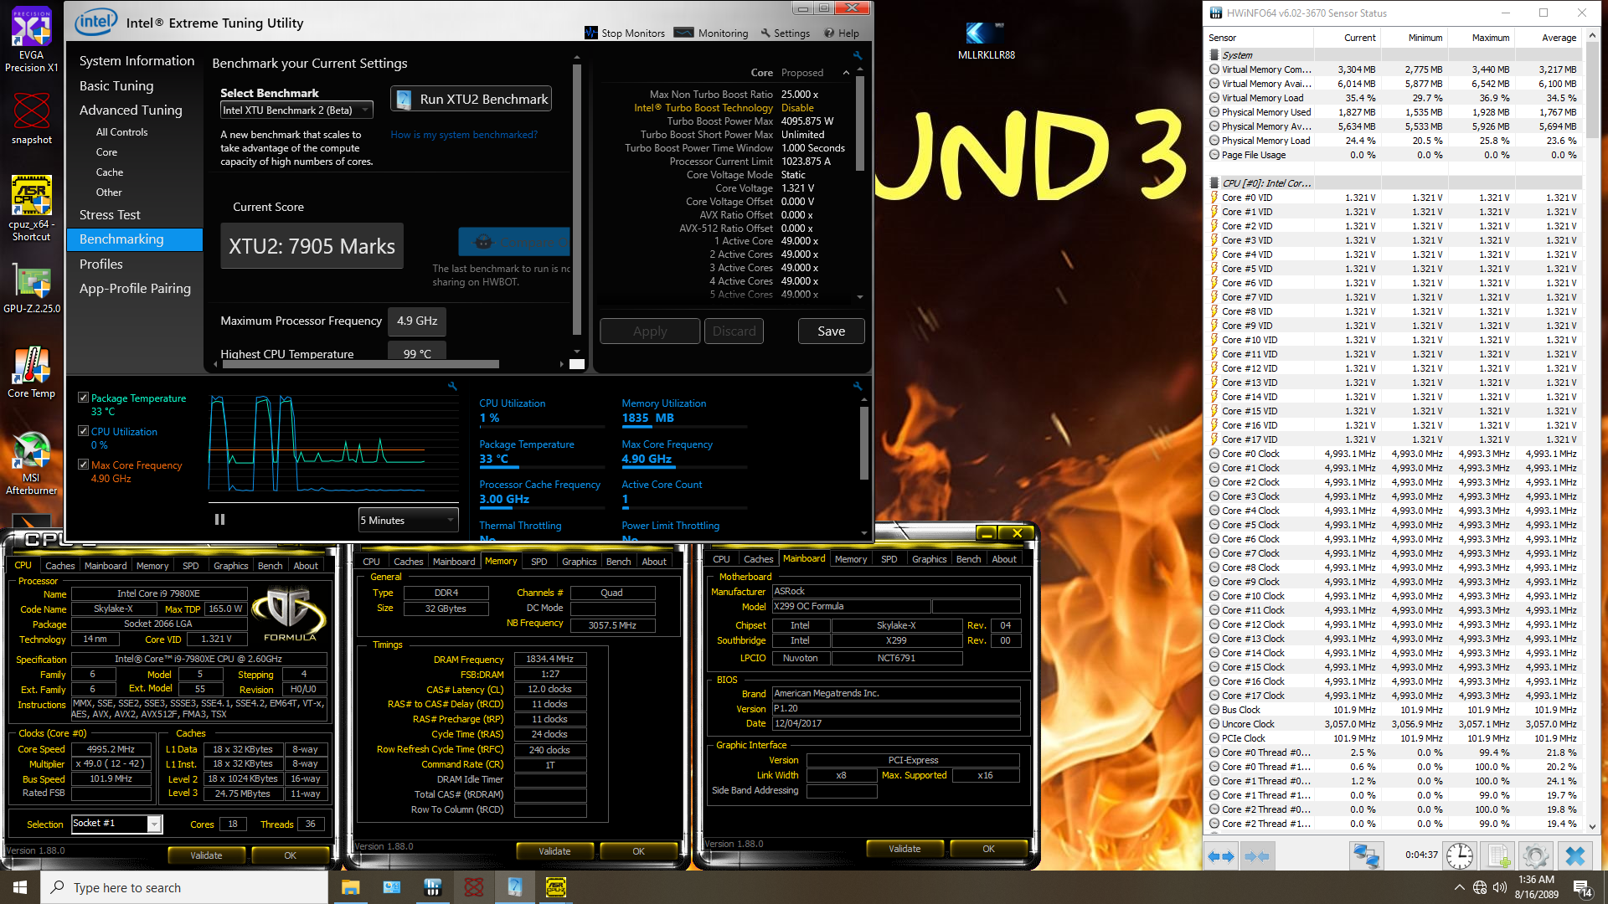Select Profiles in XTU sidebar
The image size is (1608, 904).
(x=101, y=265)
